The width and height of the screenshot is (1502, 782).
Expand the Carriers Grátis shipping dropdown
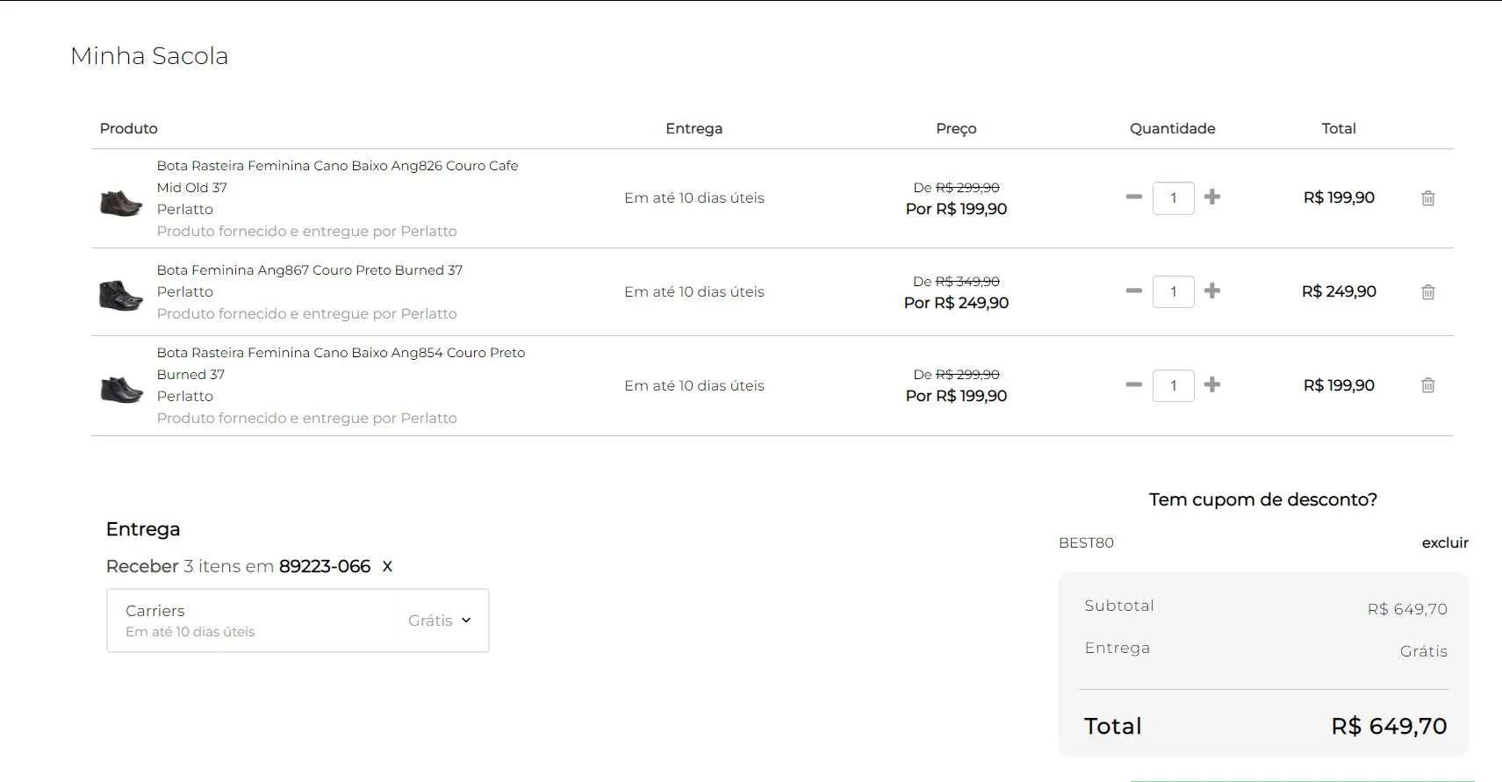coord(440,621)
